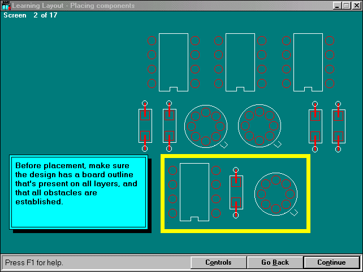Close the Learning Layout window

click(x=356, y=6)
